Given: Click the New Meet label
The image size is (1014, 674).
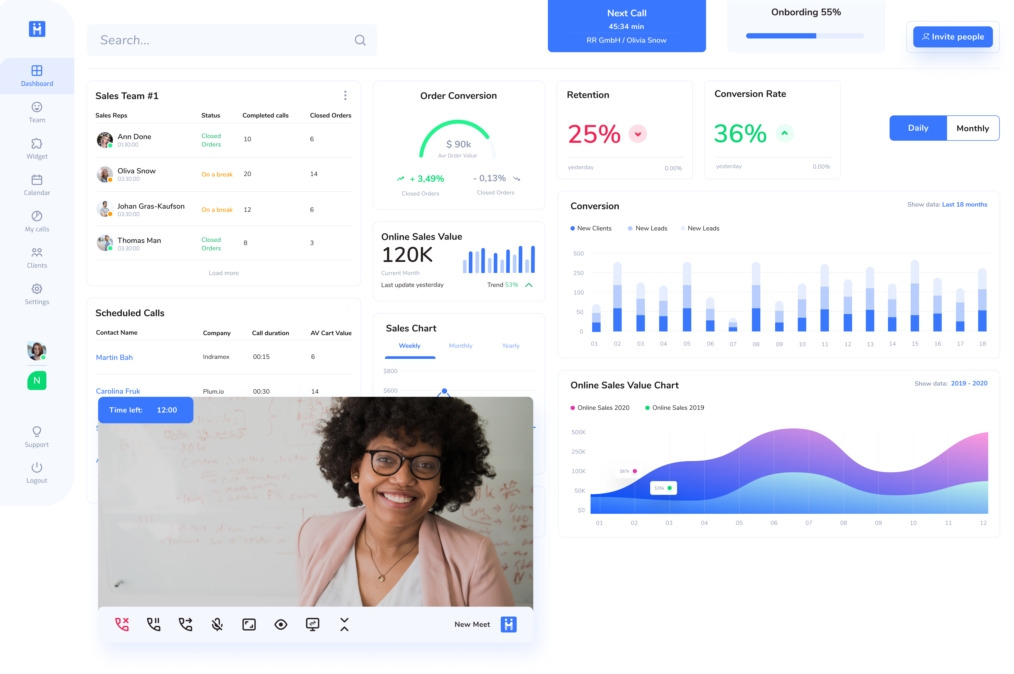Looking at the screenshot, I should pyautogui.click(x=472, y=624).
